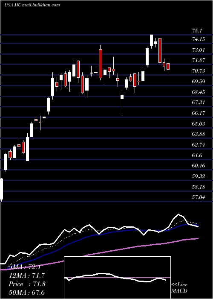The height and width of the screenshot is (299, 213).
Task: Click the 65.03 price axis label
Action: [x=199, y=124]
